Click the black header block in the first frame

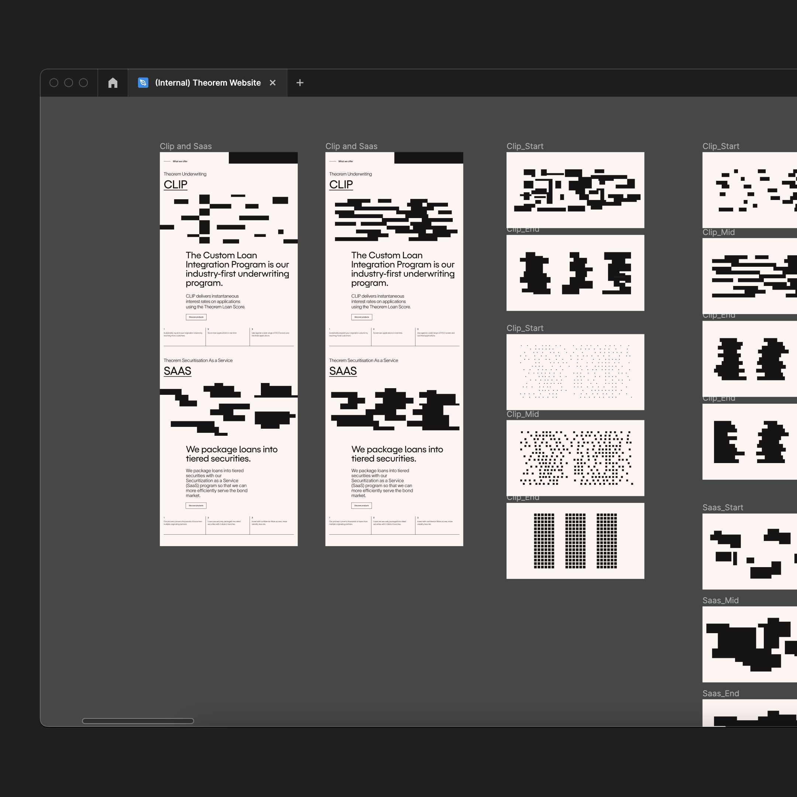point(263,158)
